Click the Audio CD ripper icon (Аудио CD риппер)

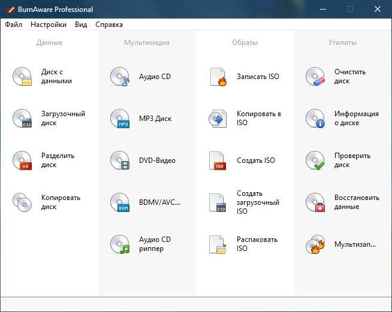pyautogui.click(x=120, y=244)
